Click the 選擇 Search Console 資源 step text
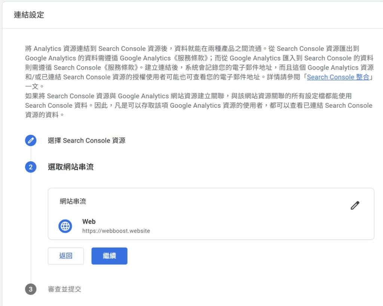The width and height of the screenshot is (383, 306). (x=86, y=140)
